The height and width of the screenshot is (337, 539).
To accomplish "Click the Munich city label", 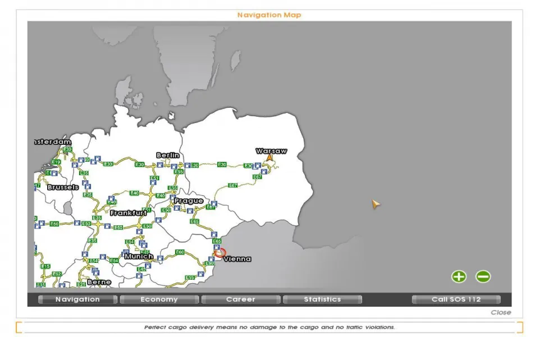I will [x=139, y=257].
